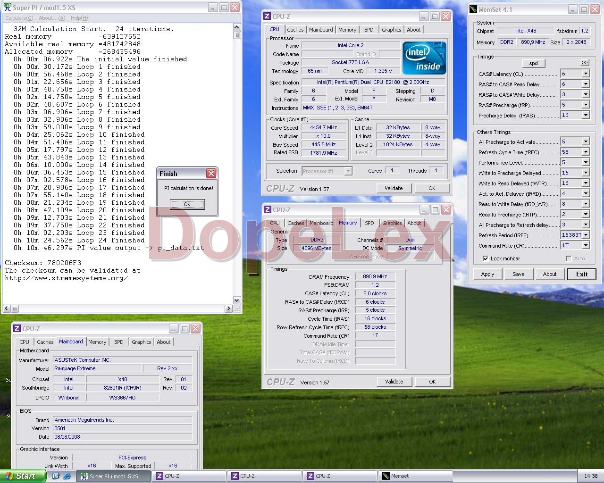Switch to SPD tab in top CPU-Z

tap(369, 30)
